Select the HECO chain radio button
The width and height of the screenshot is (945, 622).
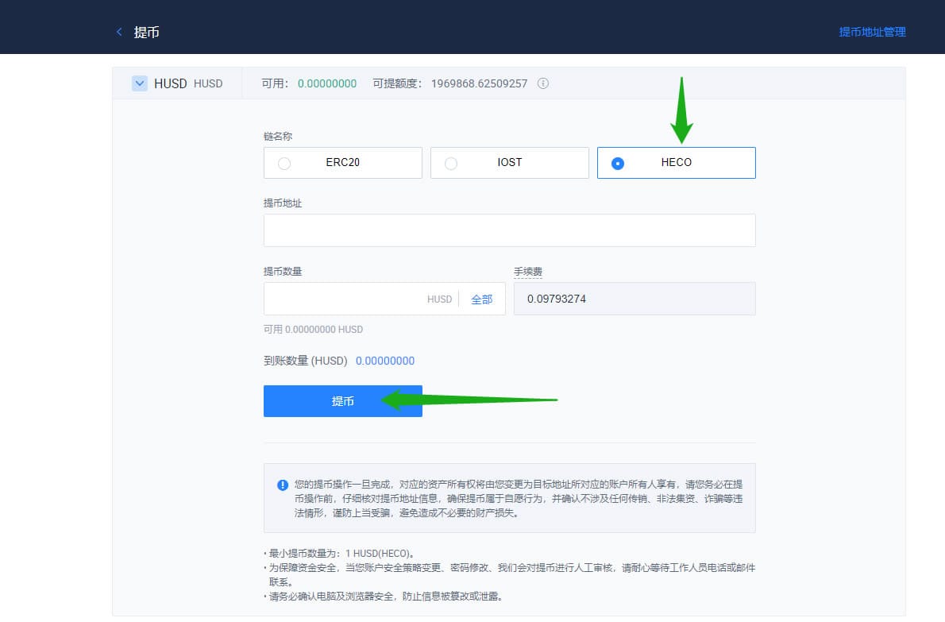[x=618, y=163]
